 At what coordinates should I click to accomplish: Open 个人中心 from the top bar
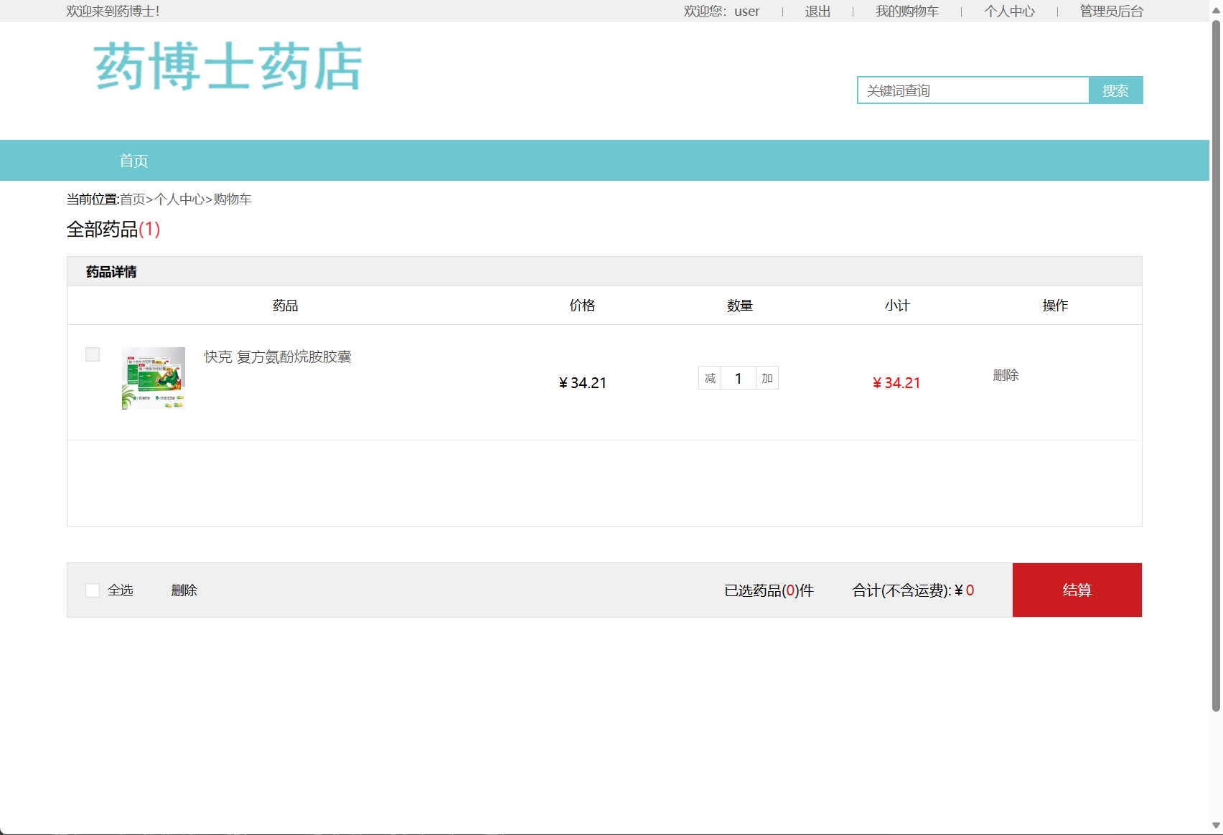1009,11
